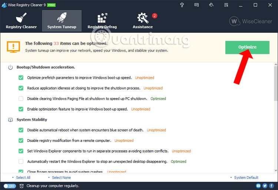The width and height of the screenshot is (278, 190).
Task: Toggle the scheduled cleanup OFF switch
Action: pyautogui.click(x=10, y=186)
